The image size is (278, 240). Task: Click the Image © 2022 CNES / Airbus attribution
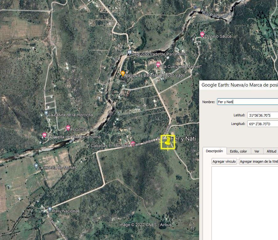145,225
